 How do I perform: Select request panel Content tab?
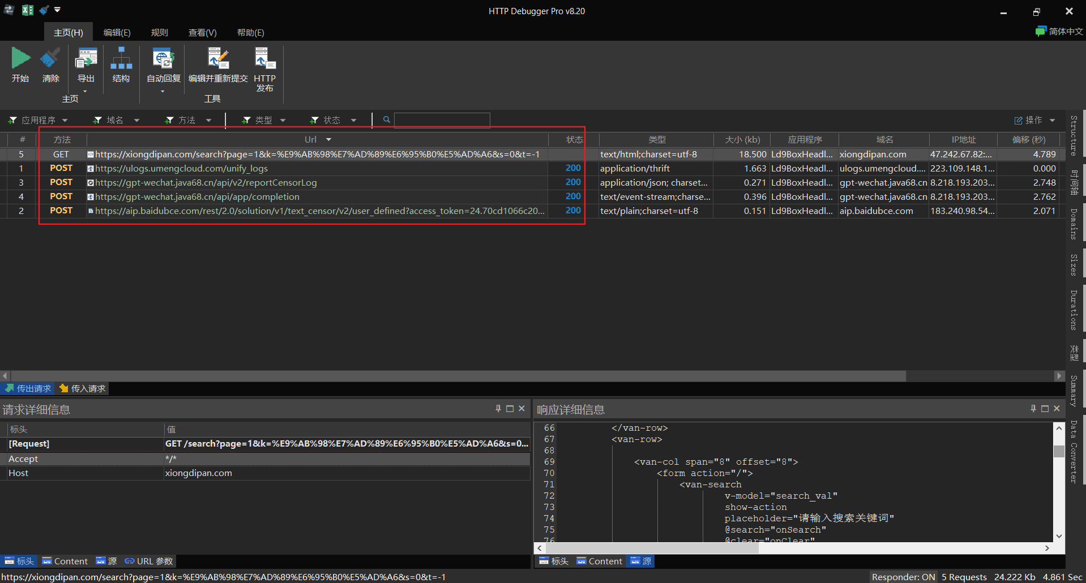pyautogui.click(x=66, y=561)
